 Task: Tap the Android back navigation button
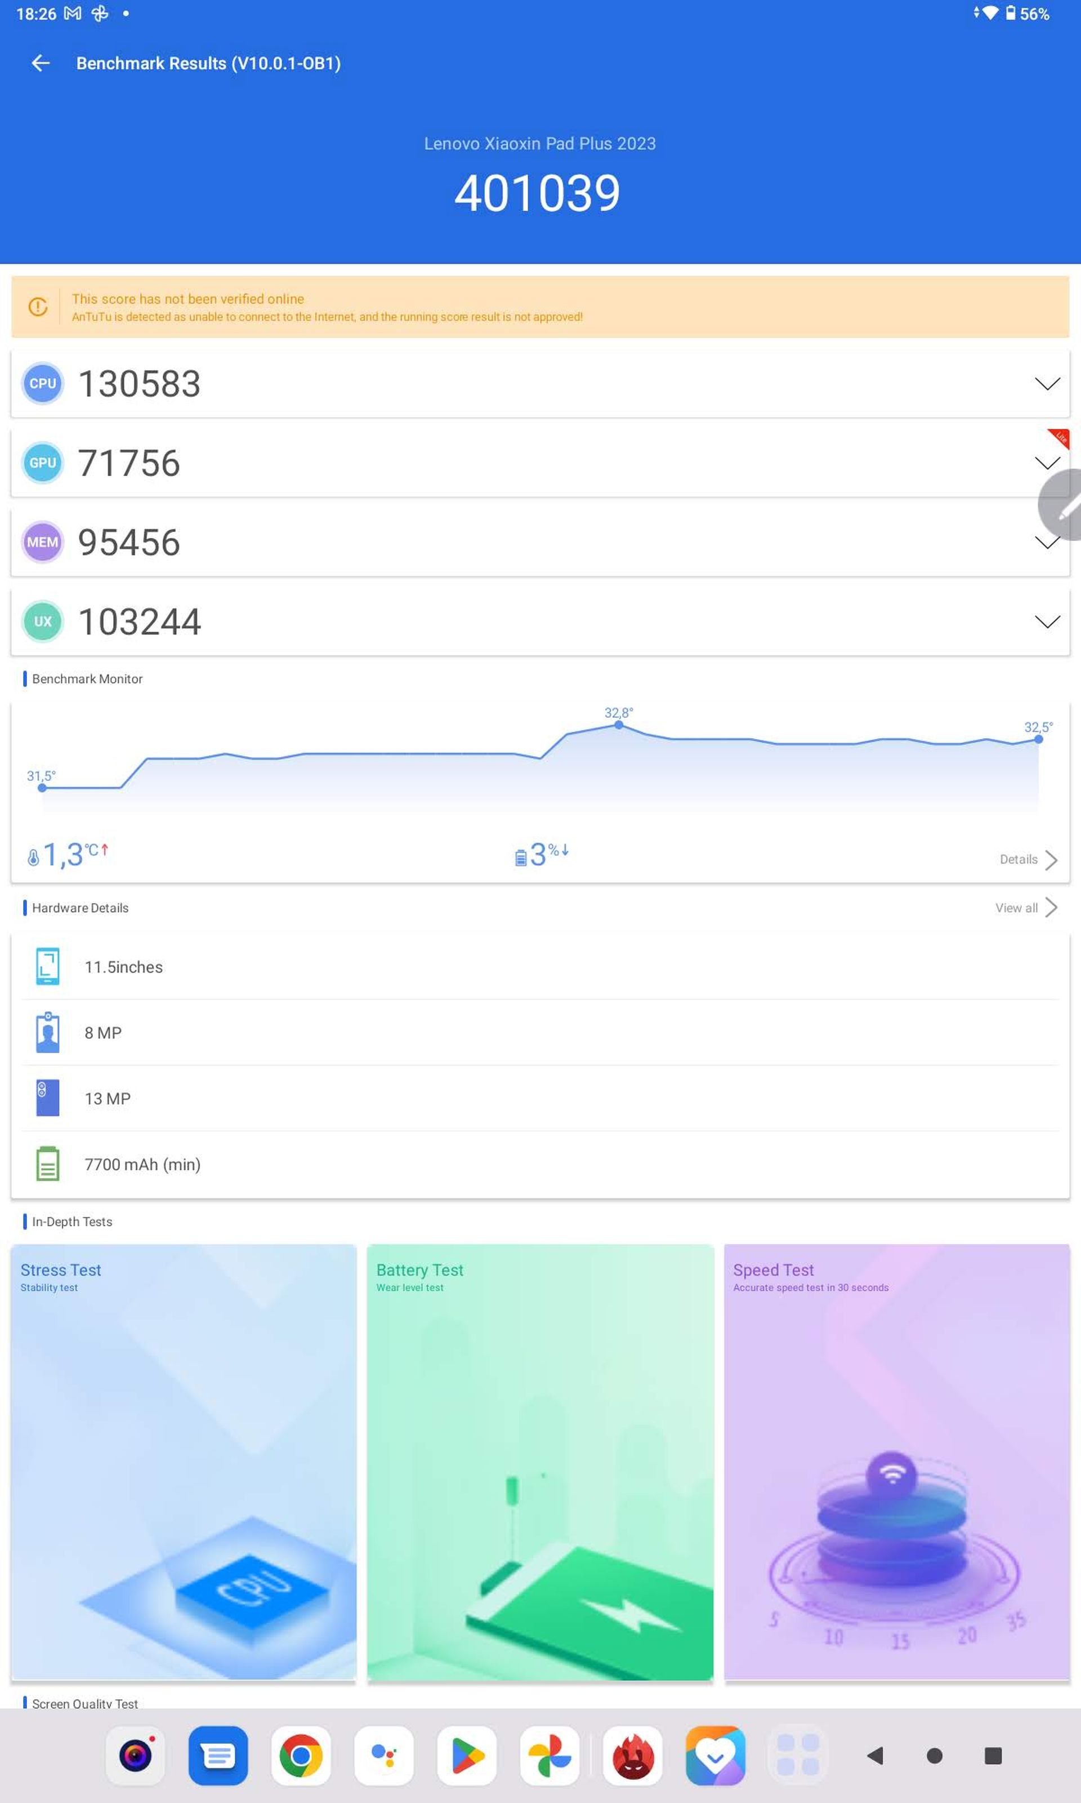pos(875,1756)
